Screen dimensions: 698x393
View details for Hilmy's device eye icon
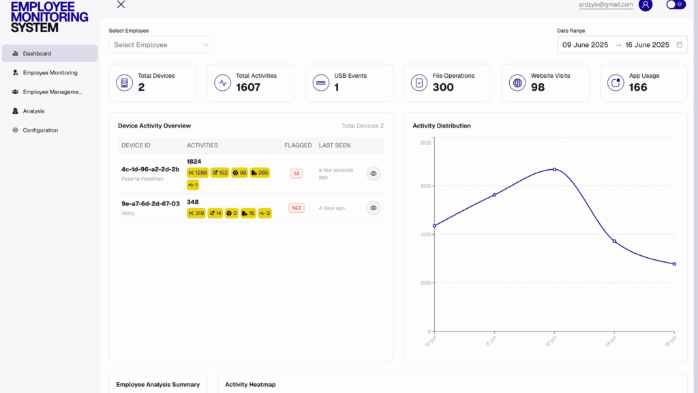[x=373, y=207]
